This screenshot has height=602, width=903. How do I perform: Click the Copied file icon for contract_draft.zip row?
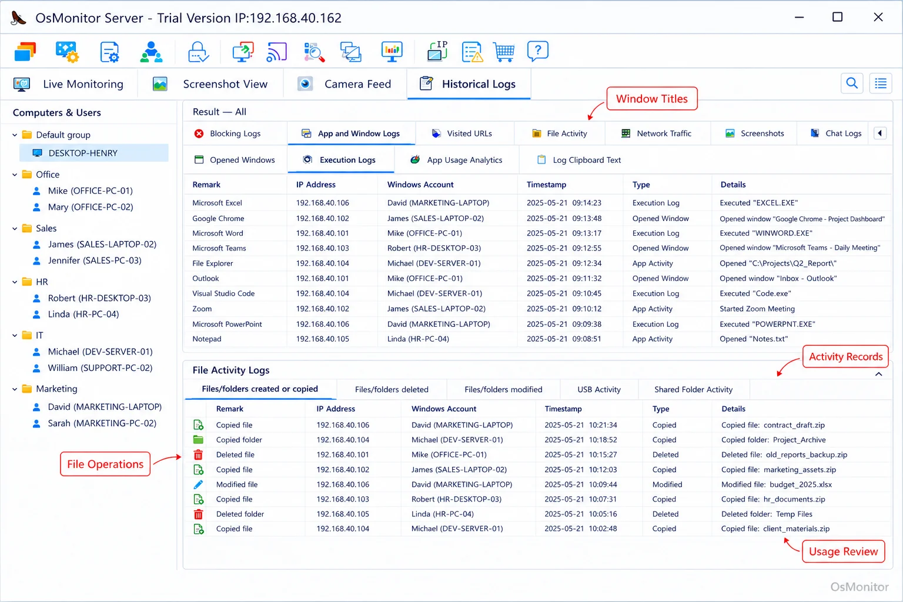199,425
